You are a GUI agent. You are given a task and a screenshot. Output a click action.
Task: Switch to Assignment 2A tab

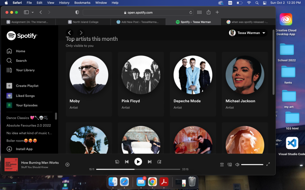tap(28, 22)
